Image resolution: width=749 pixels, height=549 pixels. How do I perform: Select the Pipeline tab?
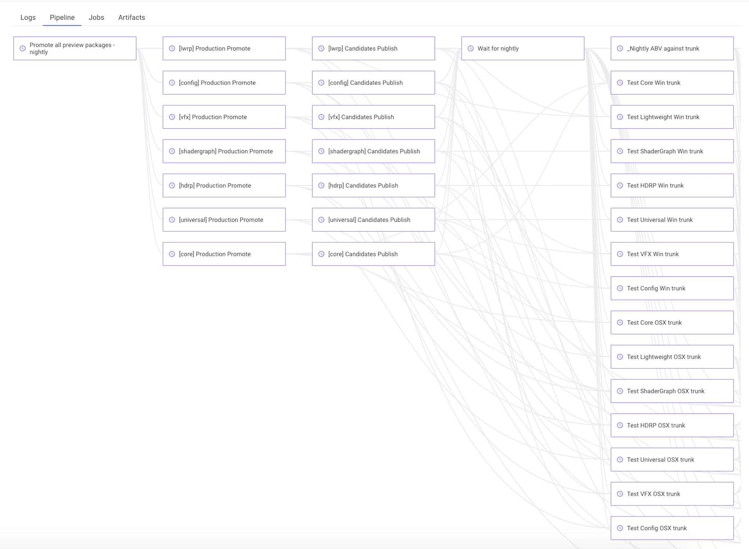pyautogui.click(x=62, y=17)
